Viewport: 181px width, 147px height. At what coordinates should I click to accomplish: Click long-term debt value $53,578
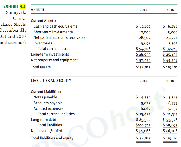[x=170, y=120]
